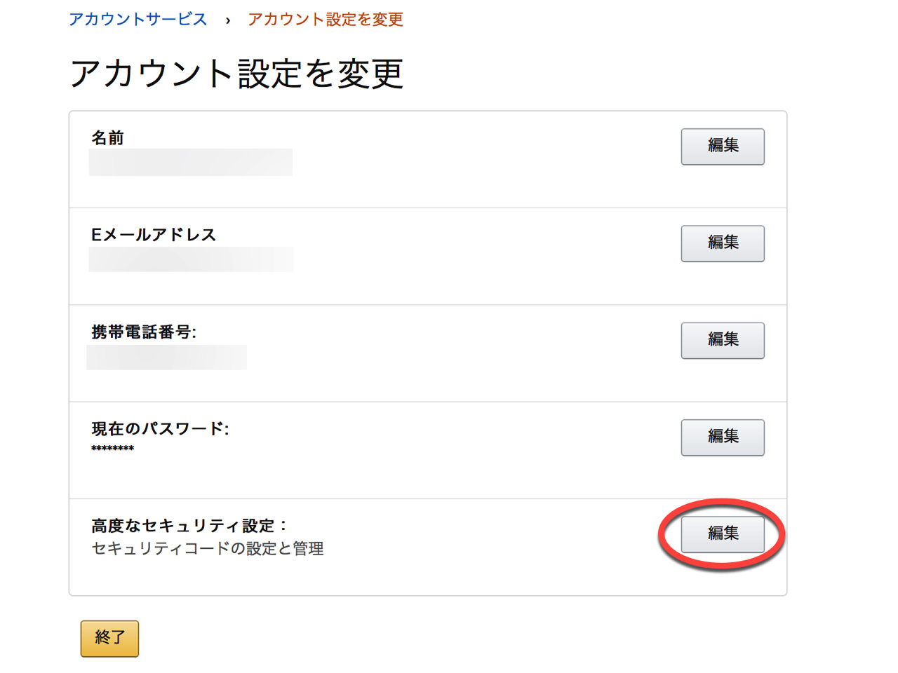The height and width of the screenshot is (673, 898).
Task: Edit the 携帯電話番号 entry
Action: [x=723, y=340]
